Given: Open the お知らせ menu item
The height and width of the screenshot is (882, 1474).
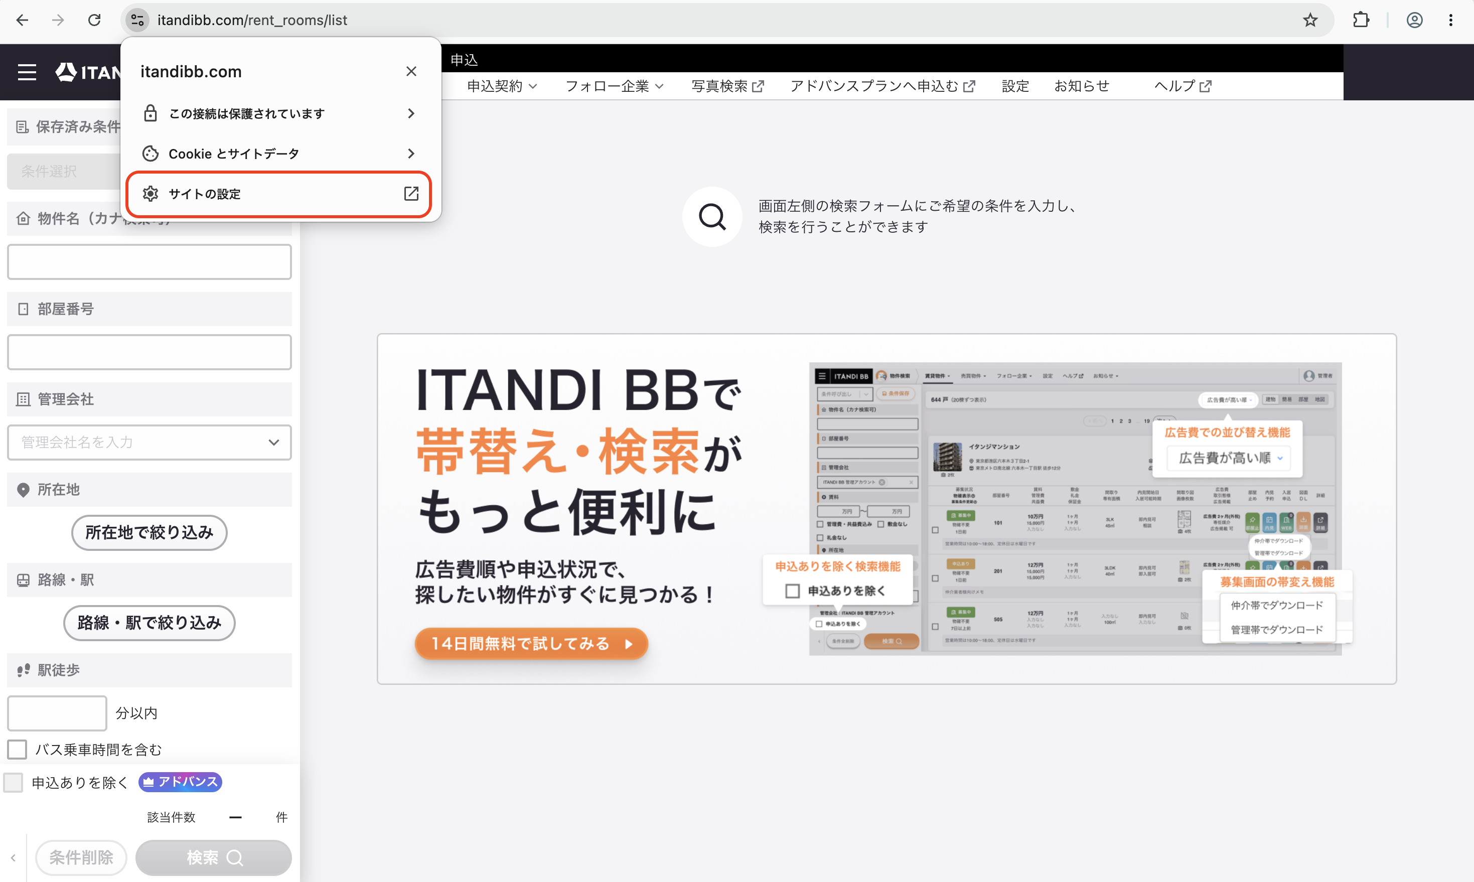Looking at the screenshot, I should 1081,86.
